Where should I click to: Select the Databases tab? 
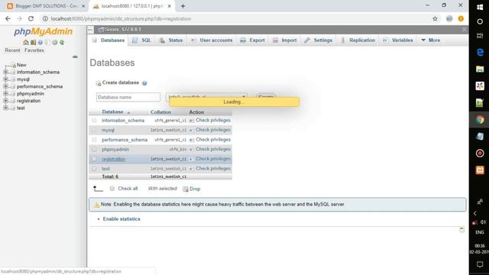pos(108,40)
